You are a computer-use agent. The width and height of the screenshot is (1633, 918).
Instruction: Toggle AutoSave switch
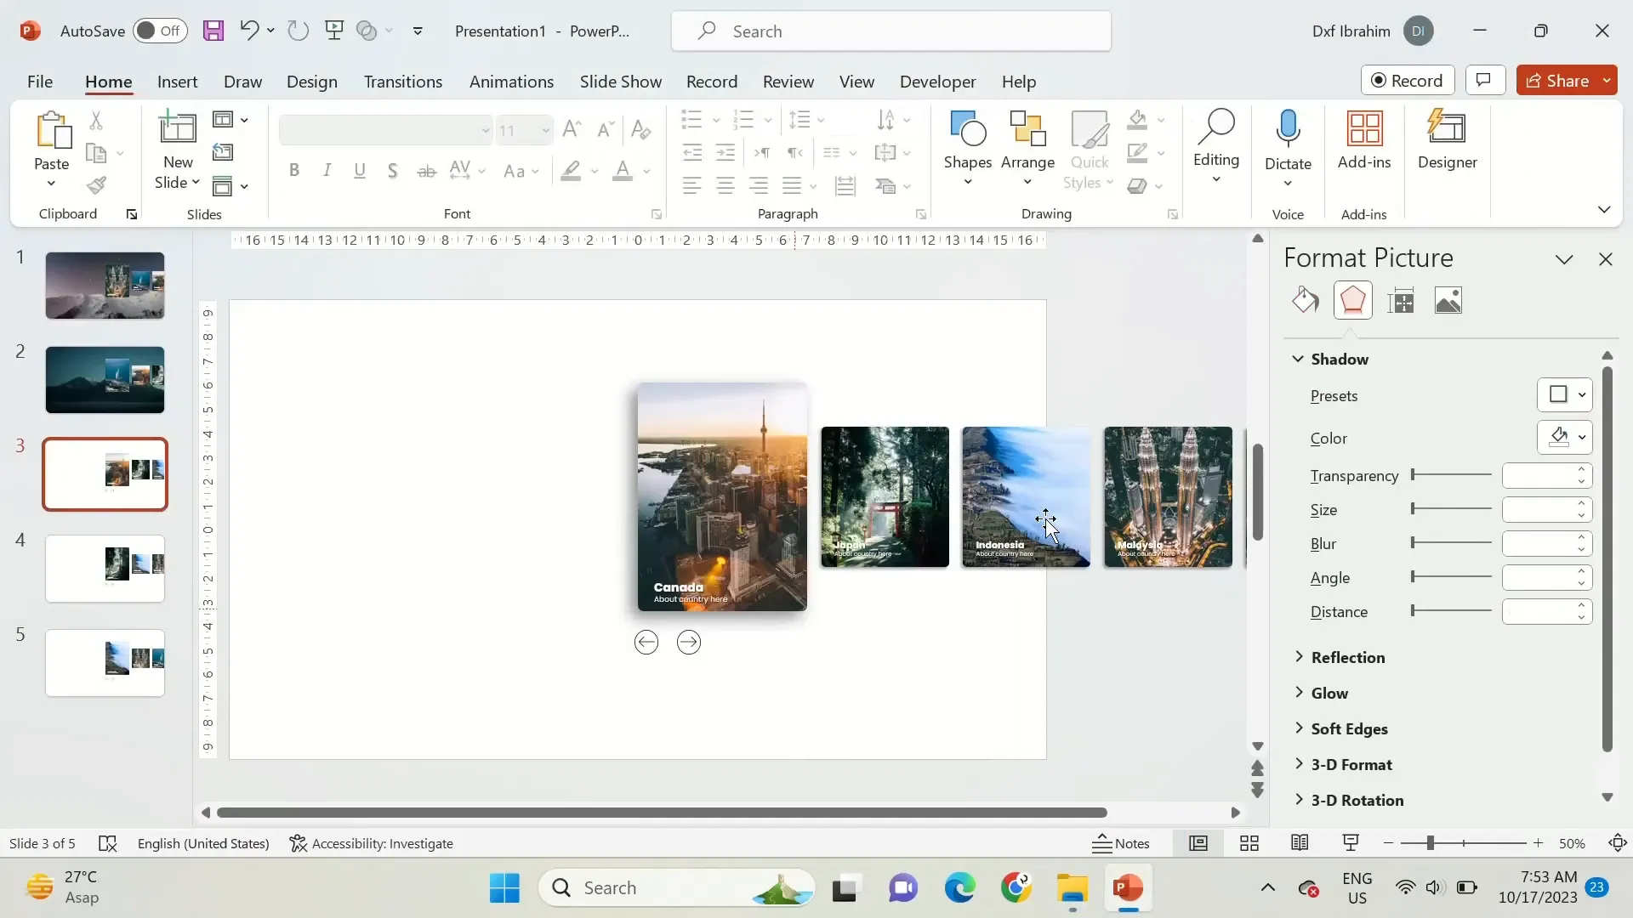[160, 31]
